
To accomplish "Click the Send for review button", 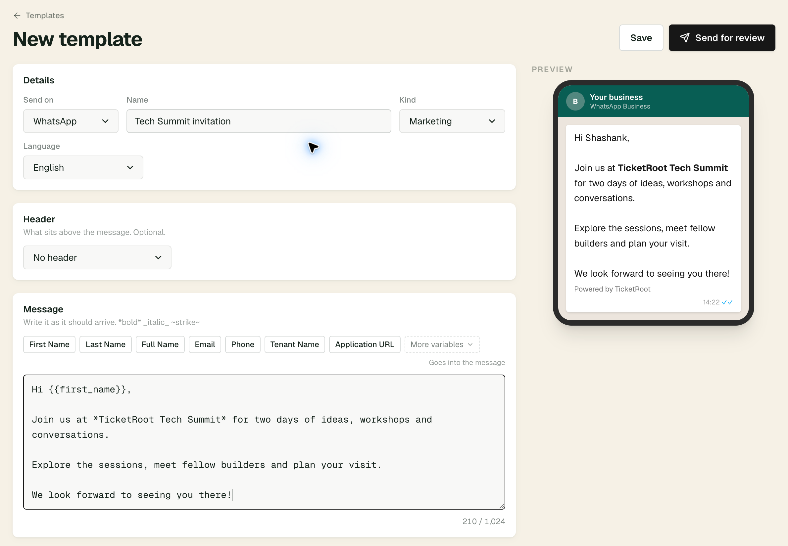I will pos(721,38).
